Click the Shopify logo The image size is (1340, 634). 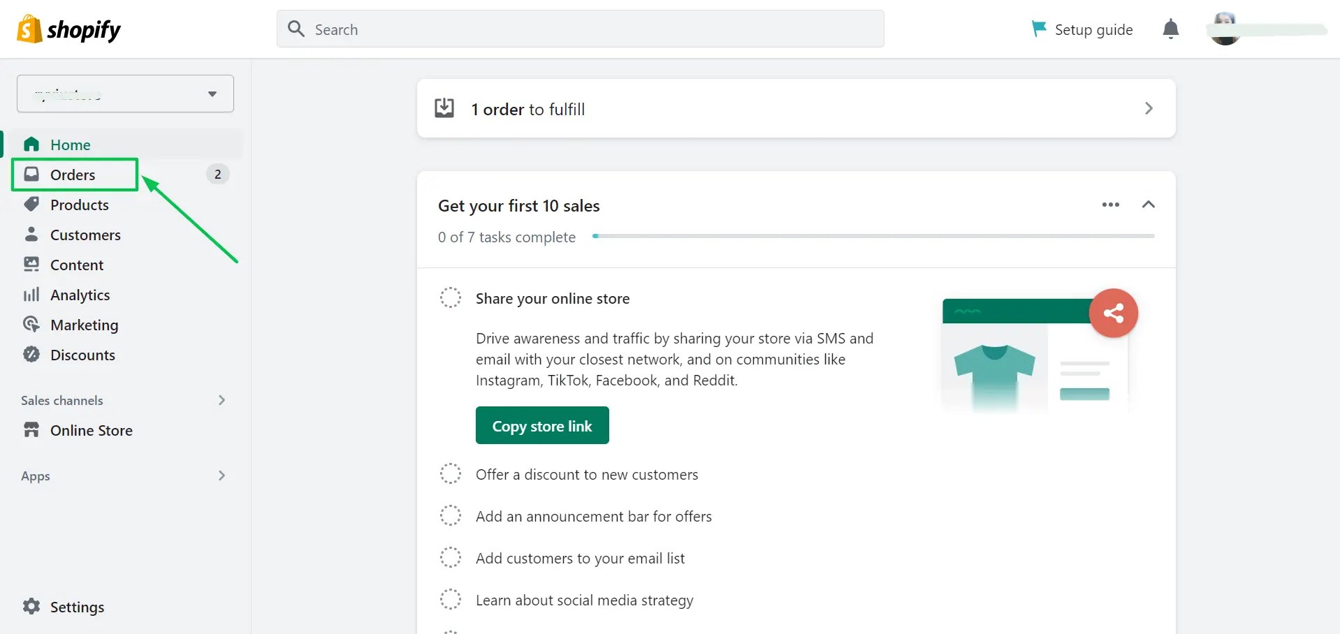point(68,29)
